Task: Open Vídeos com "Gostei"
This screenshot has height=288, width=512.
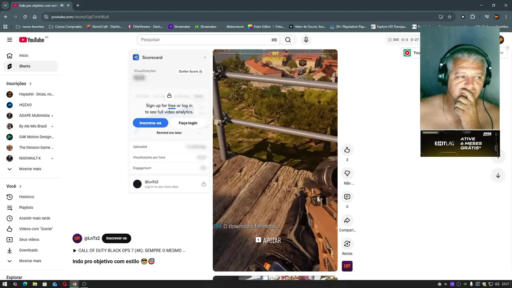Action: click(30, 229)
